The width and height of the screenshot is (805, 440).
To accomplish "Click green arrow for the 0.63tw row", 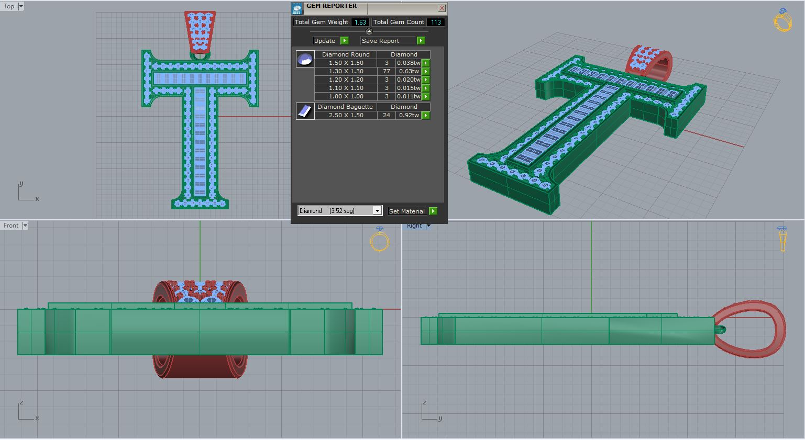I will click(x=426, y=71).
